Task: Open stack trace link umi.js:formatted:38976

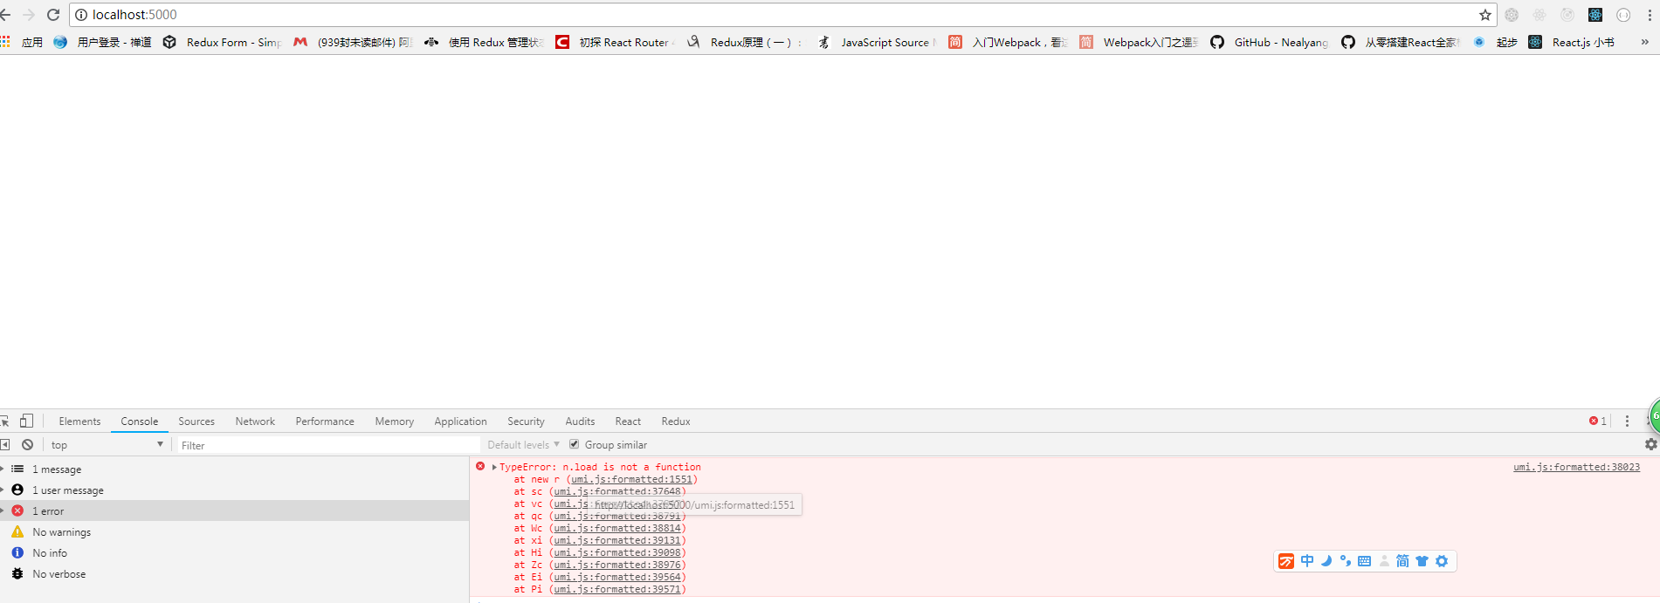Action: coord(617,565)
